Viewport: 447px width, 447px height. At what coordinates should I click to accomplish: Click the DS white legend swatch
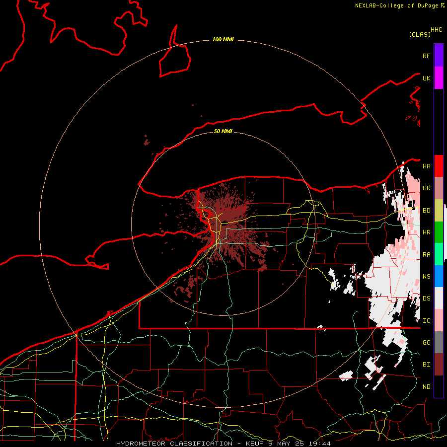(439, 298)
